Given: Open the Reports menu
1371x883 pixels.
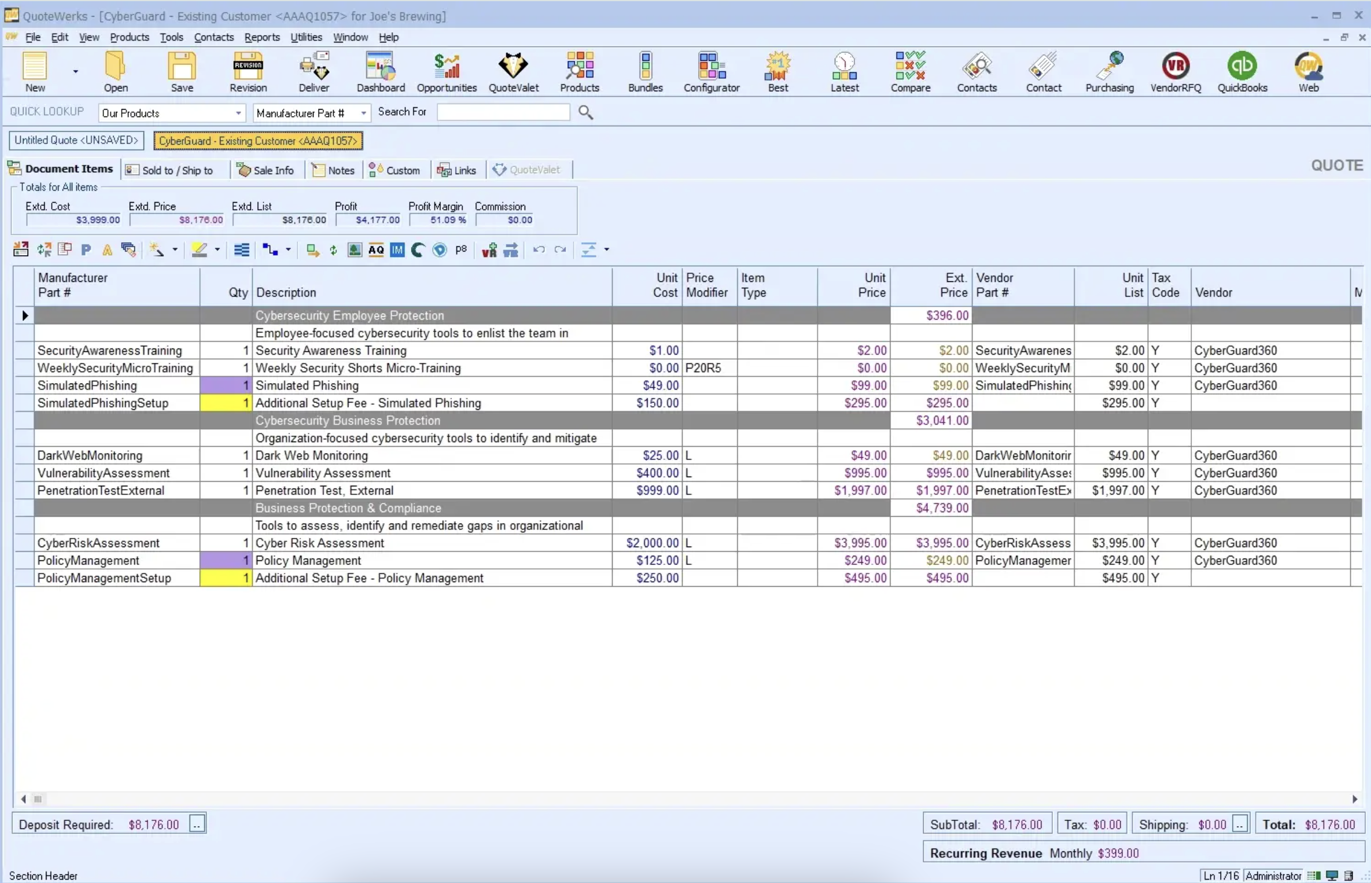Looking at the screenshot, I should (x=262, y=37).
